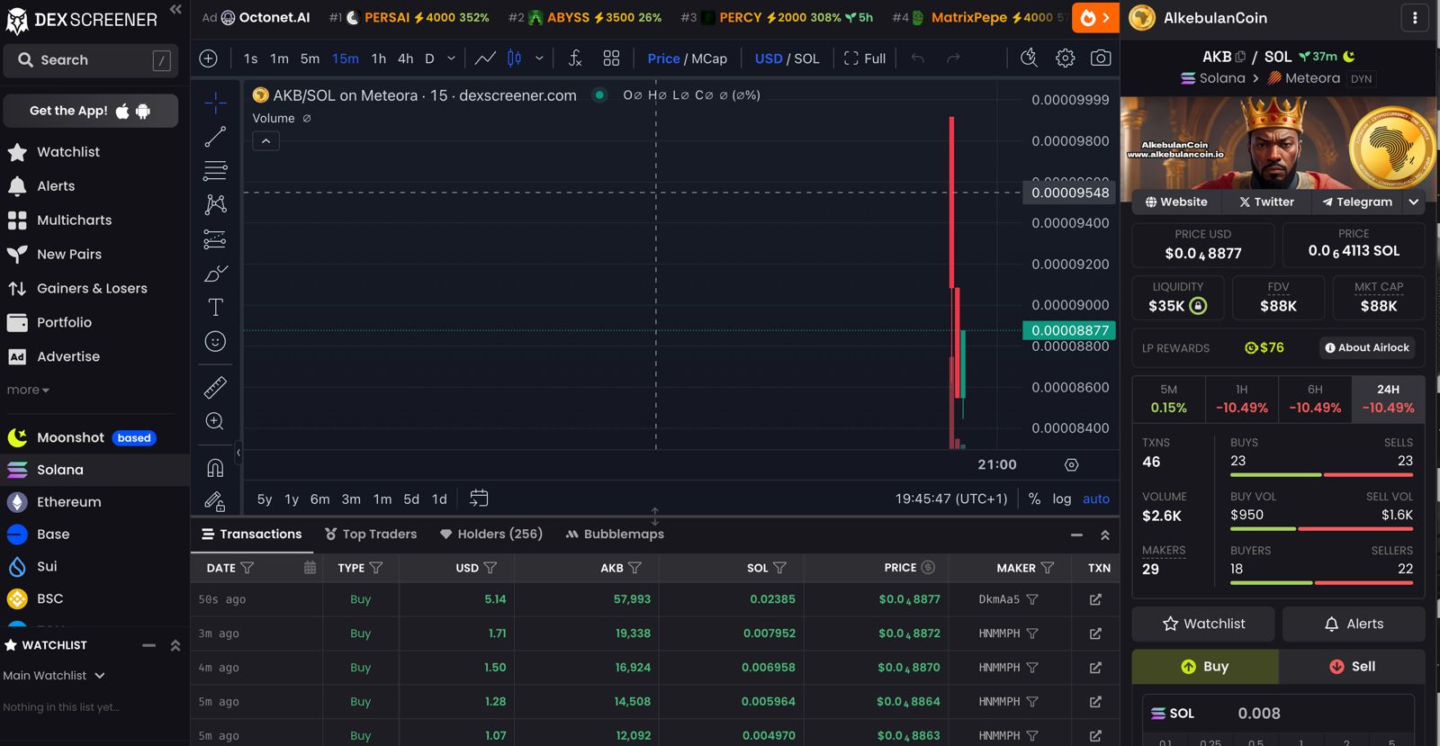
Task: Select the crosshair cursor tool
Action: [215, 103]
